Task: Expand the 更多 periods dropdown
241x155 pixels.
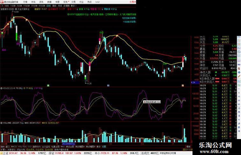Action: [73, 6]
